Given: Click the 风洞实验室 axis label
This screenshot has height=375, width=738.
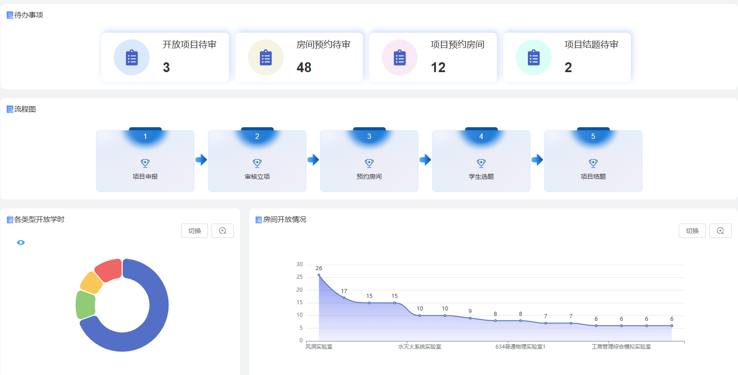Looking at the screenshot, I should point(319,347).
